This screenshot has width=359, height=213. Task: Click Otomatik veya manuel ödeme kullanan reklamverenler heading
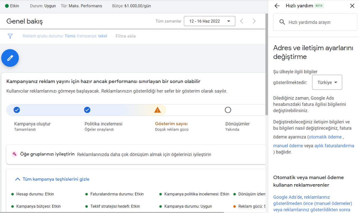click(309, 181)
